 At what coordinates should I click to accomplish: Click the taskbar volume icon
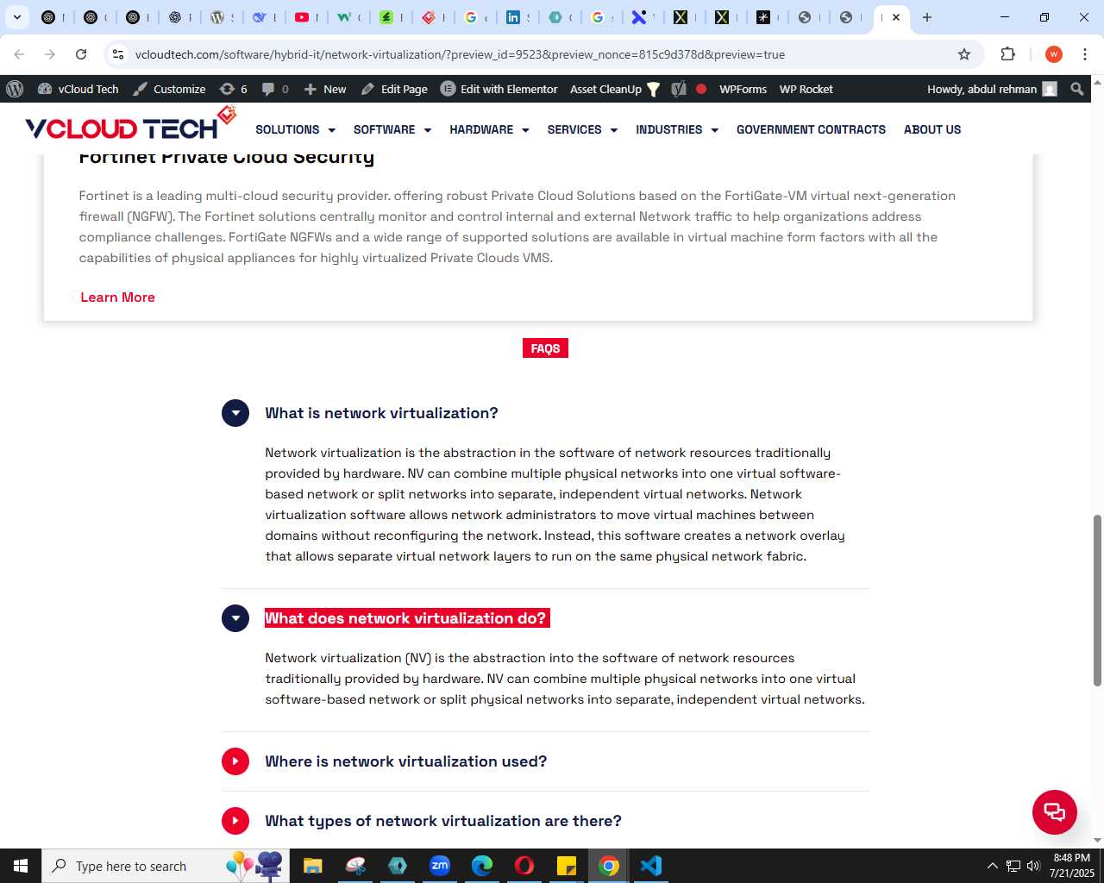pyautogui.click(x=1033, y=866)
